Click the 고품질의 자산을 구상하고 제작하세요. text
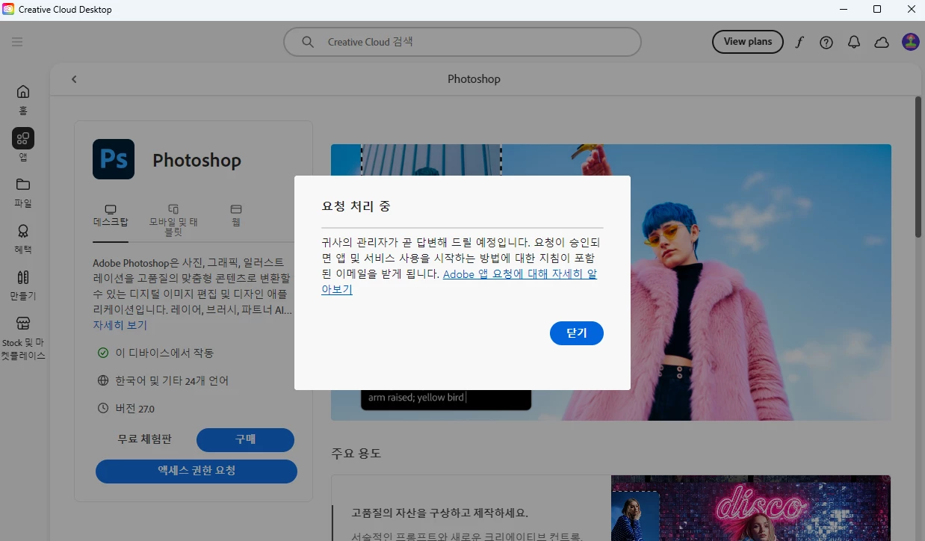The width and height of the screenshot is (925, 541). click(x=439, y=513)
